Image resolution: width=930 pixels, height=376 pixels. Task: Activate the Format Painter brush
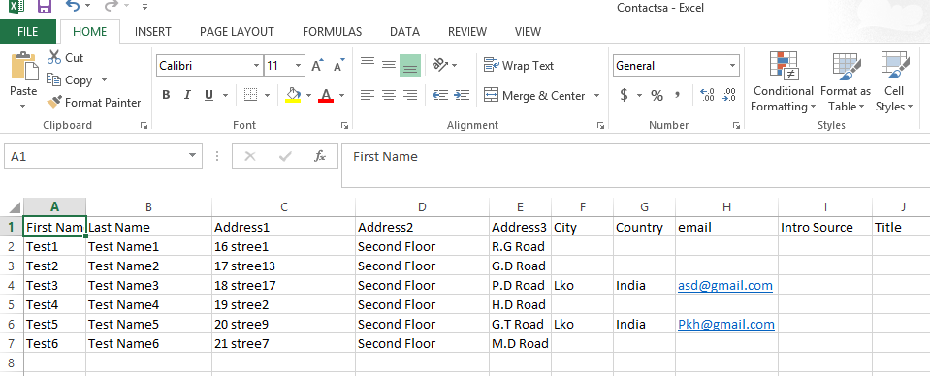click(x=54, y=102)
